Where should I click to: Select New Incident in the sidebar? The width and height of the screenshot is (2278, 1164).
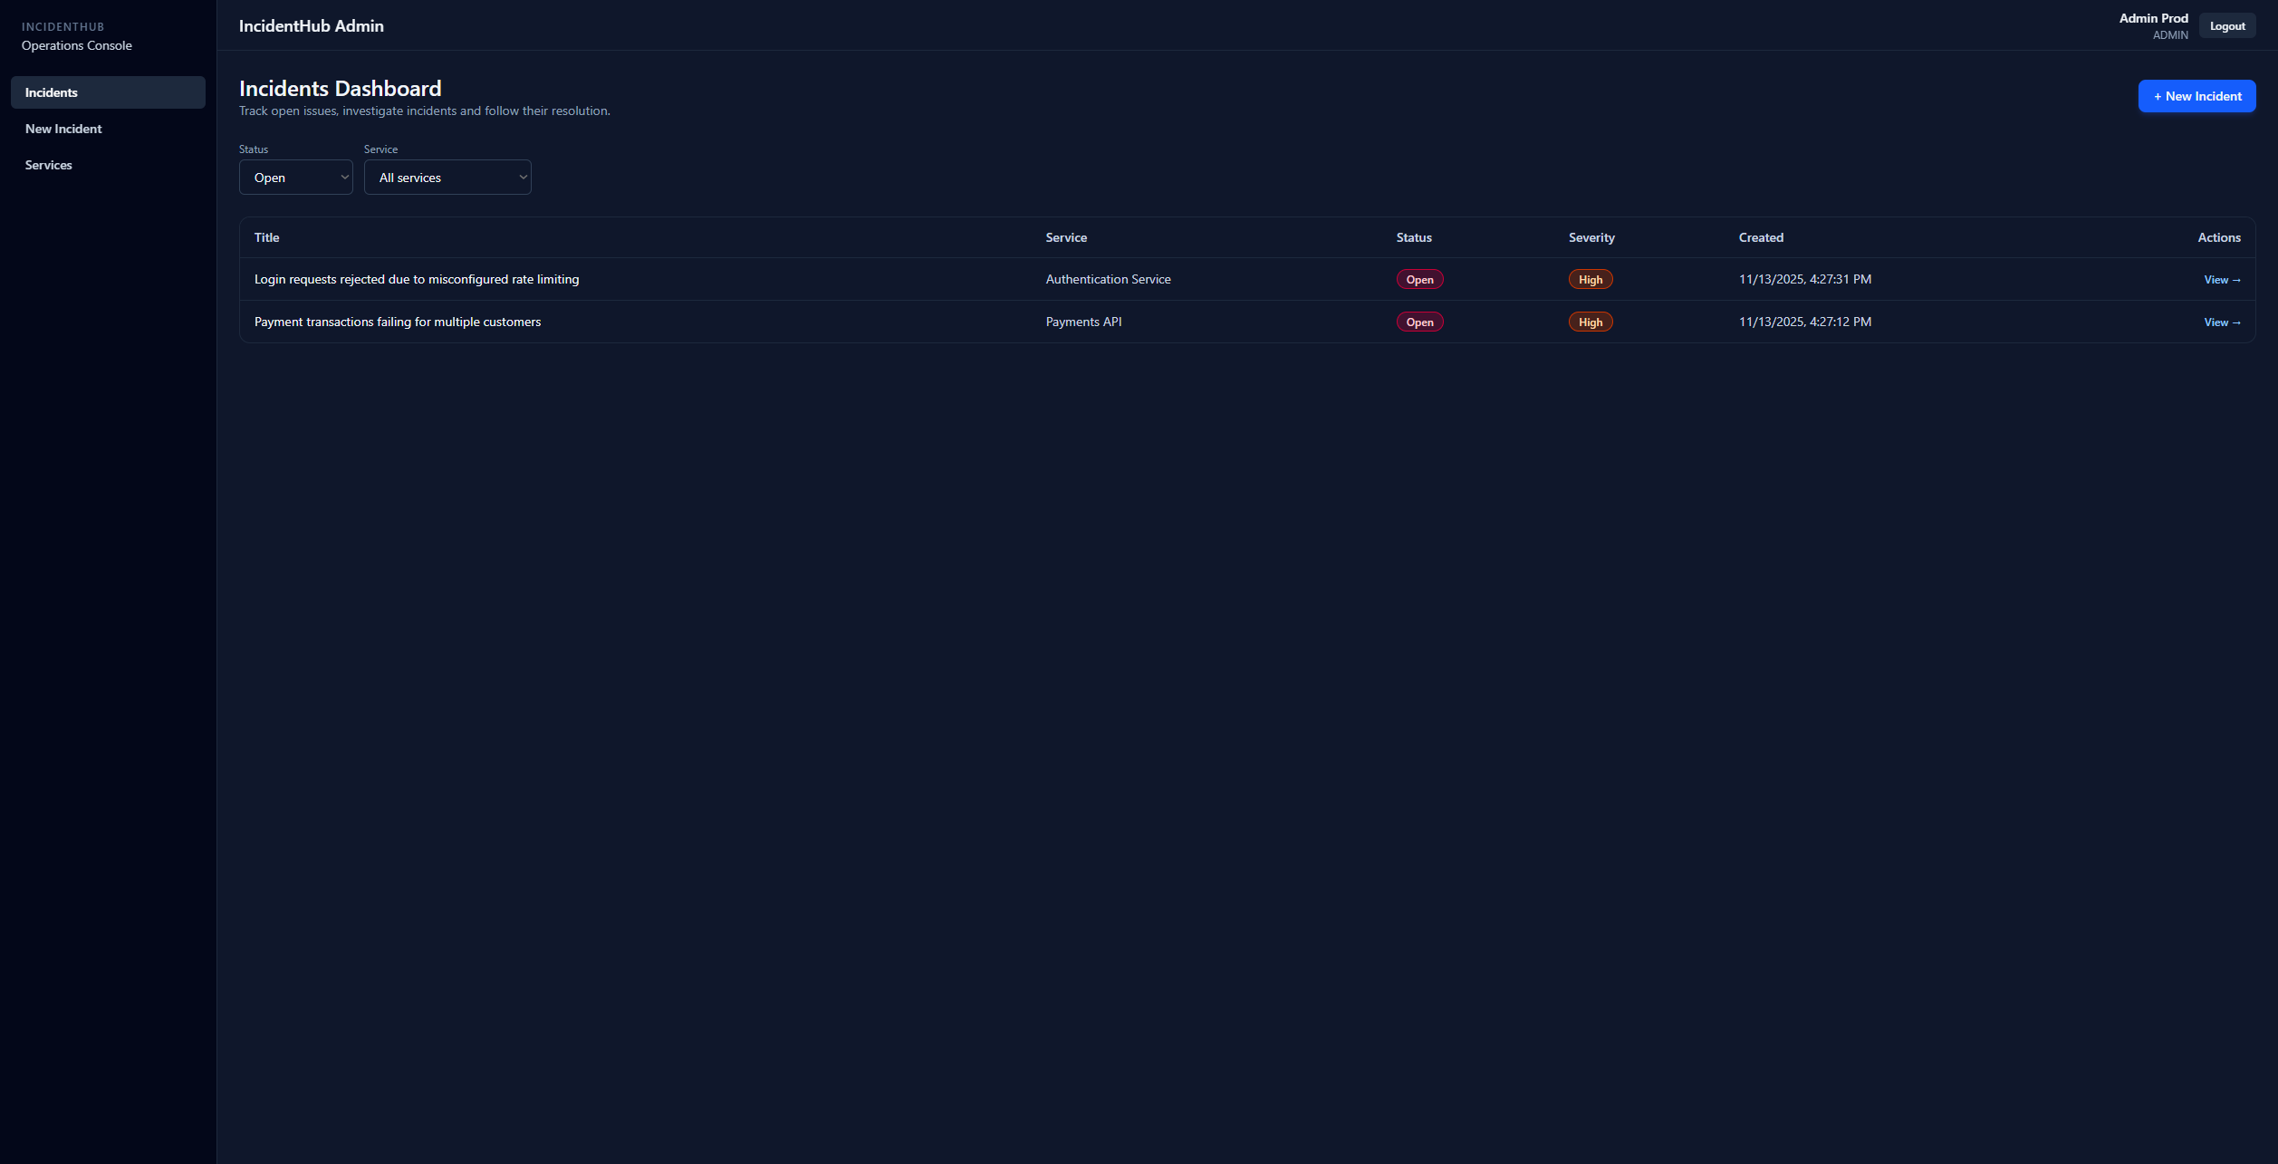63,128
